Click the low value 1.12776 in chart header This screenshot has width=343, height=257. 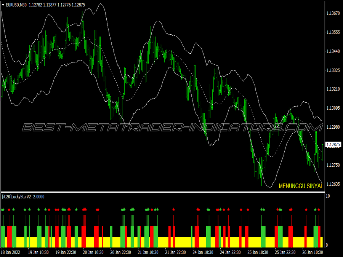click(64, 5)
